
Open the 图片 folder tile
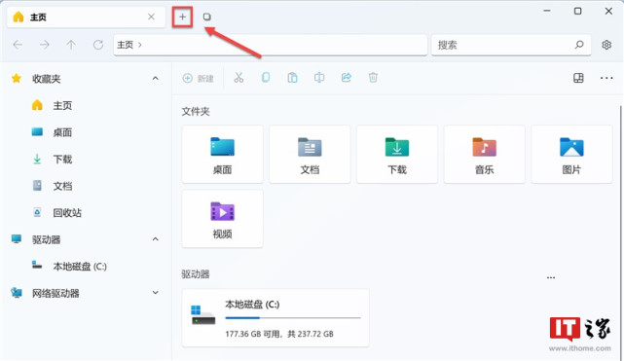point(571,155)
